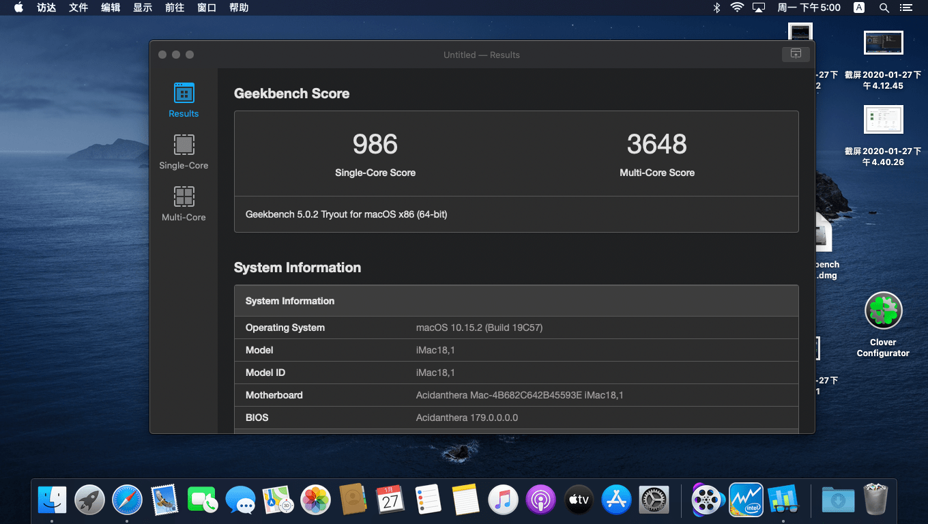
Task: Open Notification Center
Action: click(906, 8)
